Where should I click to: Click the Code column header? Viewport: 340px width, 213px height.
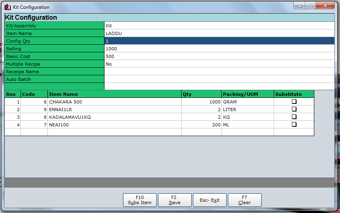34,94
